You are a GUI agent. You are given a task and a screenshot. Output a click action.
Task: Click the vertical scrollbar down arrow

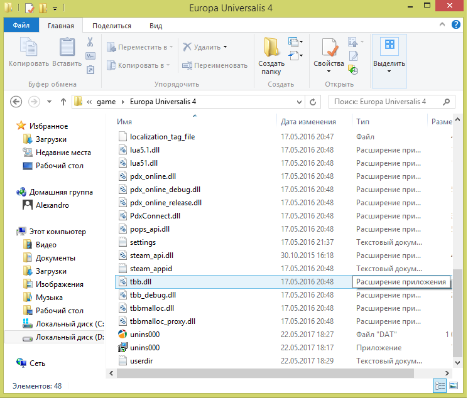pyautogui.click(x=457, y=363)
